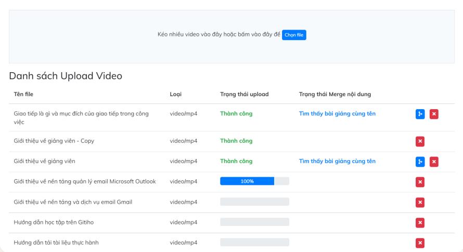The image size is (463, 252).
Task: Click the 'Danh sách Upload Video' heading
Action: coord(66,76)
